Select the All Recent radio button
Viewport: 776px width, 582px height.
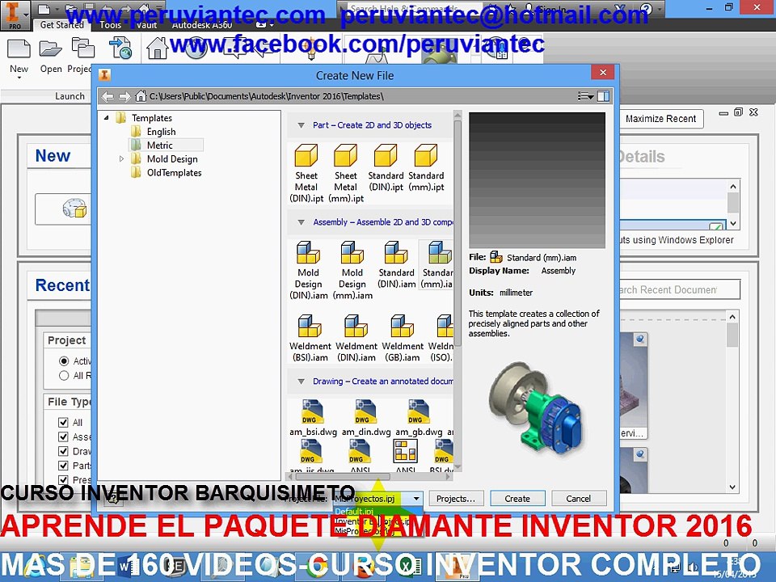click(64, 376)
